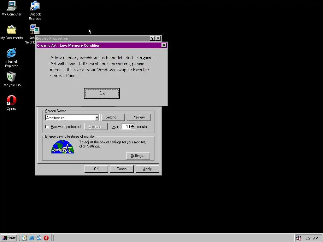Launch Internet Explorer from quick launch
The image size is (323, 242).
coord(32,238)
